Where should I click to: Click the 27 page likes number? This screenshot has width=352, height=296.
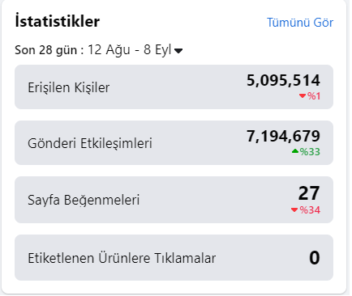coord(309,193)
